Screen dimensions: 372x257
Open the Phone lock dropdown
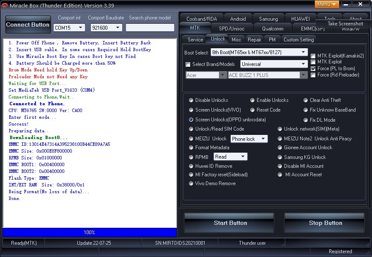(x=249, y=139)
